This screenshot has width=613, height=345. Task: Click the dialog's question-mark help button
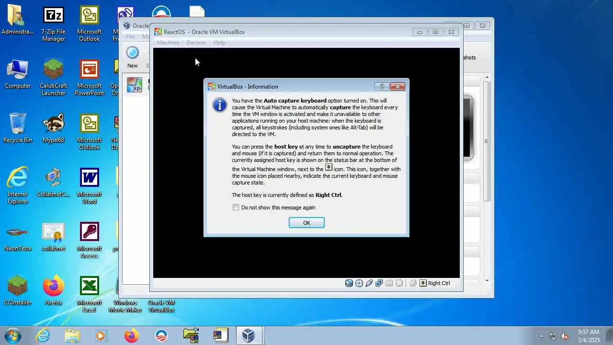coord(382,87)
